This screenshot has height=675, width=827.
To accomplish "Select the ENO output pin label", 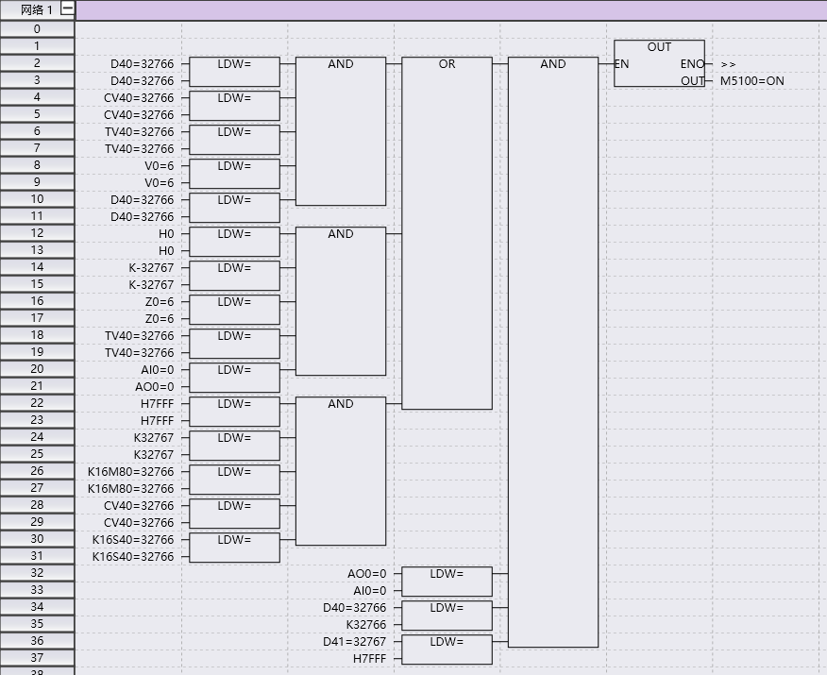I will point(691,63).
